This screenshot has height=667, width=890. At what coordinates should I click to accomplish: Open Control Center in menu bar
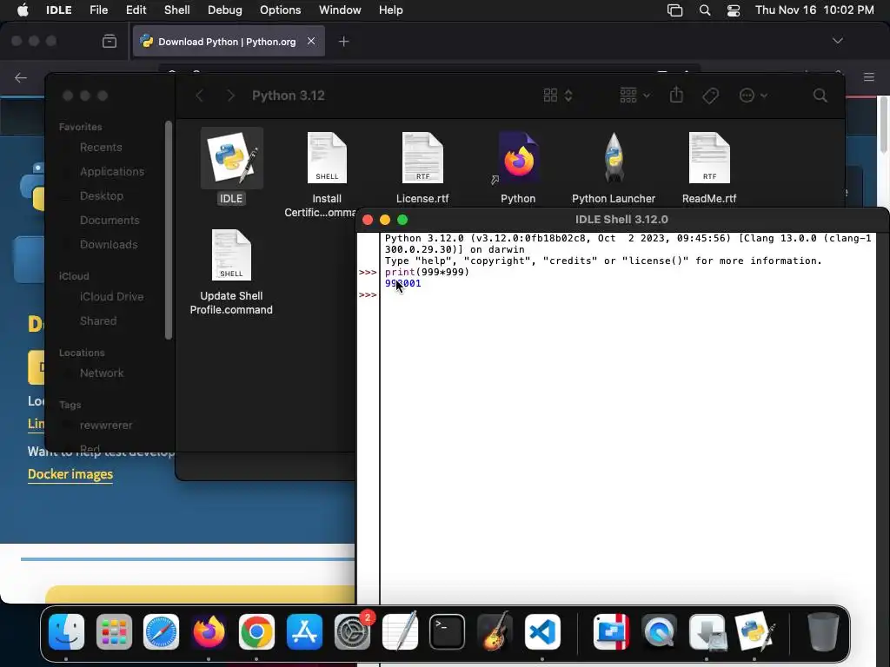pyautogui.click(x=734, y=10)
